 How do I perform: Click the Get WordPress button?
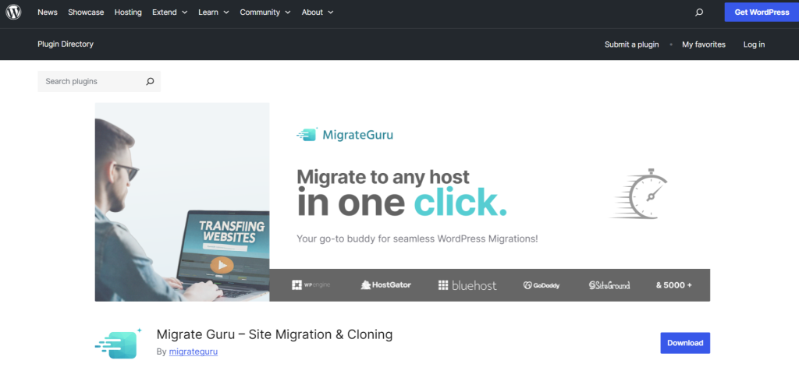tap(762, 12)
